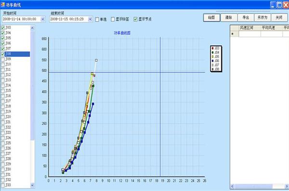Check the J30 checkbox
The image size is (289, 191).
pyautogui.click(x=3, y=170)
